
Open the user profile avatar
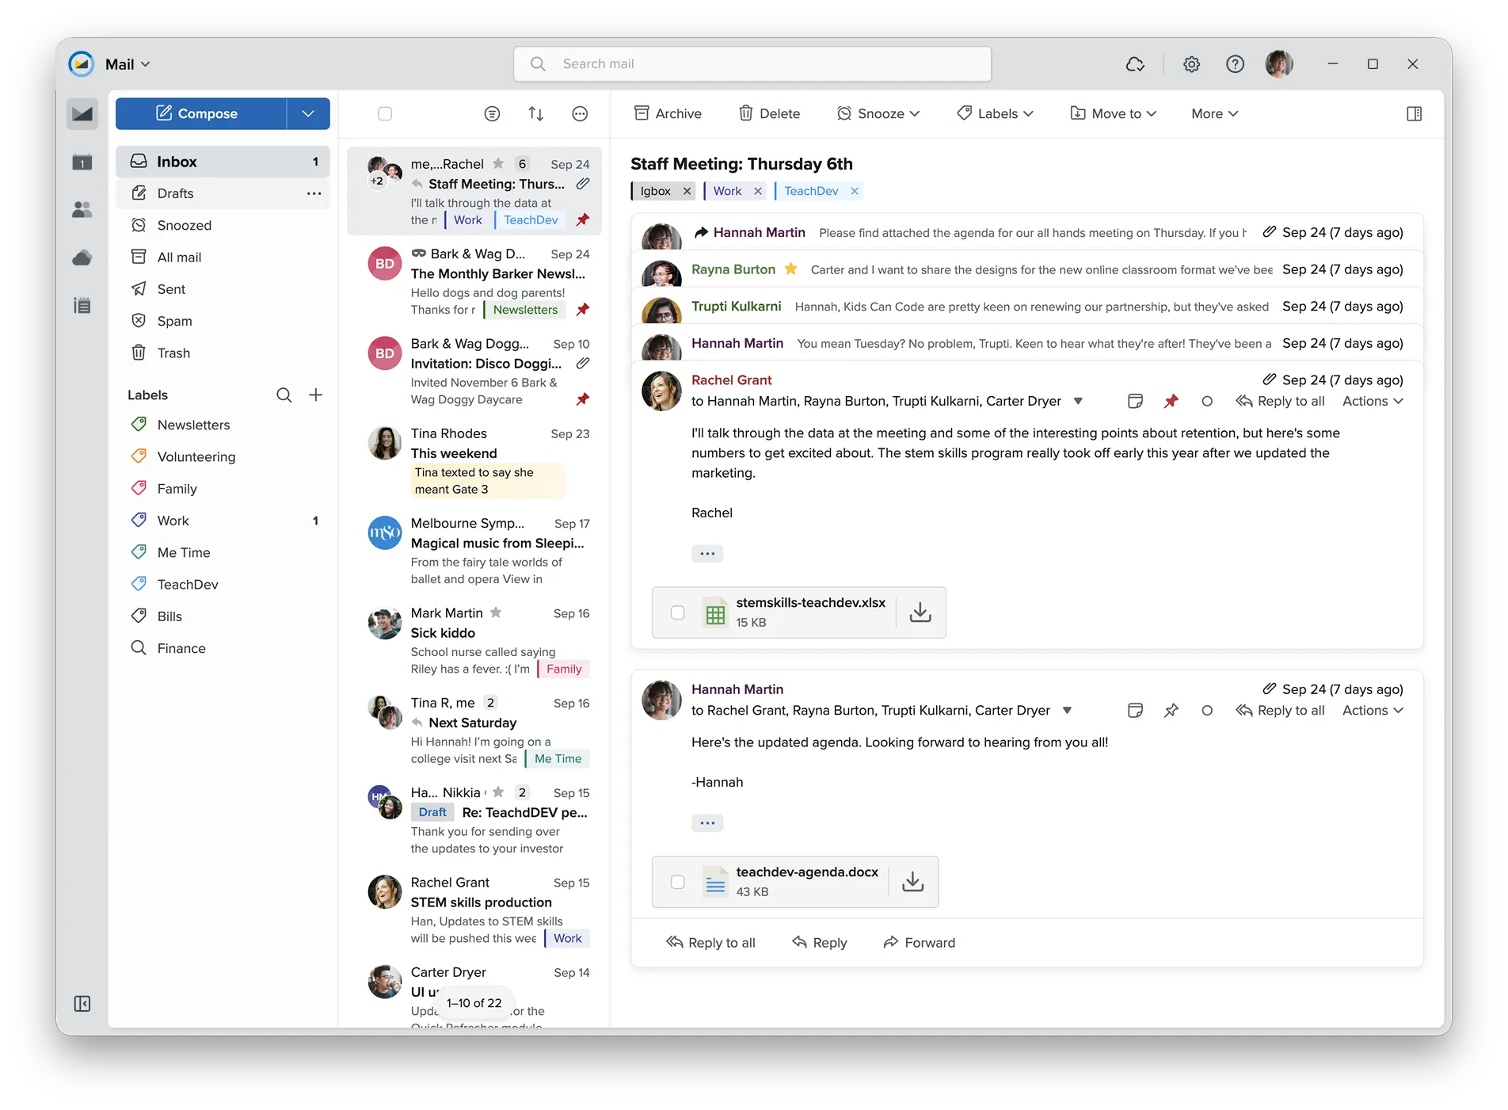pyautogui.click(x=1279, y=64)
